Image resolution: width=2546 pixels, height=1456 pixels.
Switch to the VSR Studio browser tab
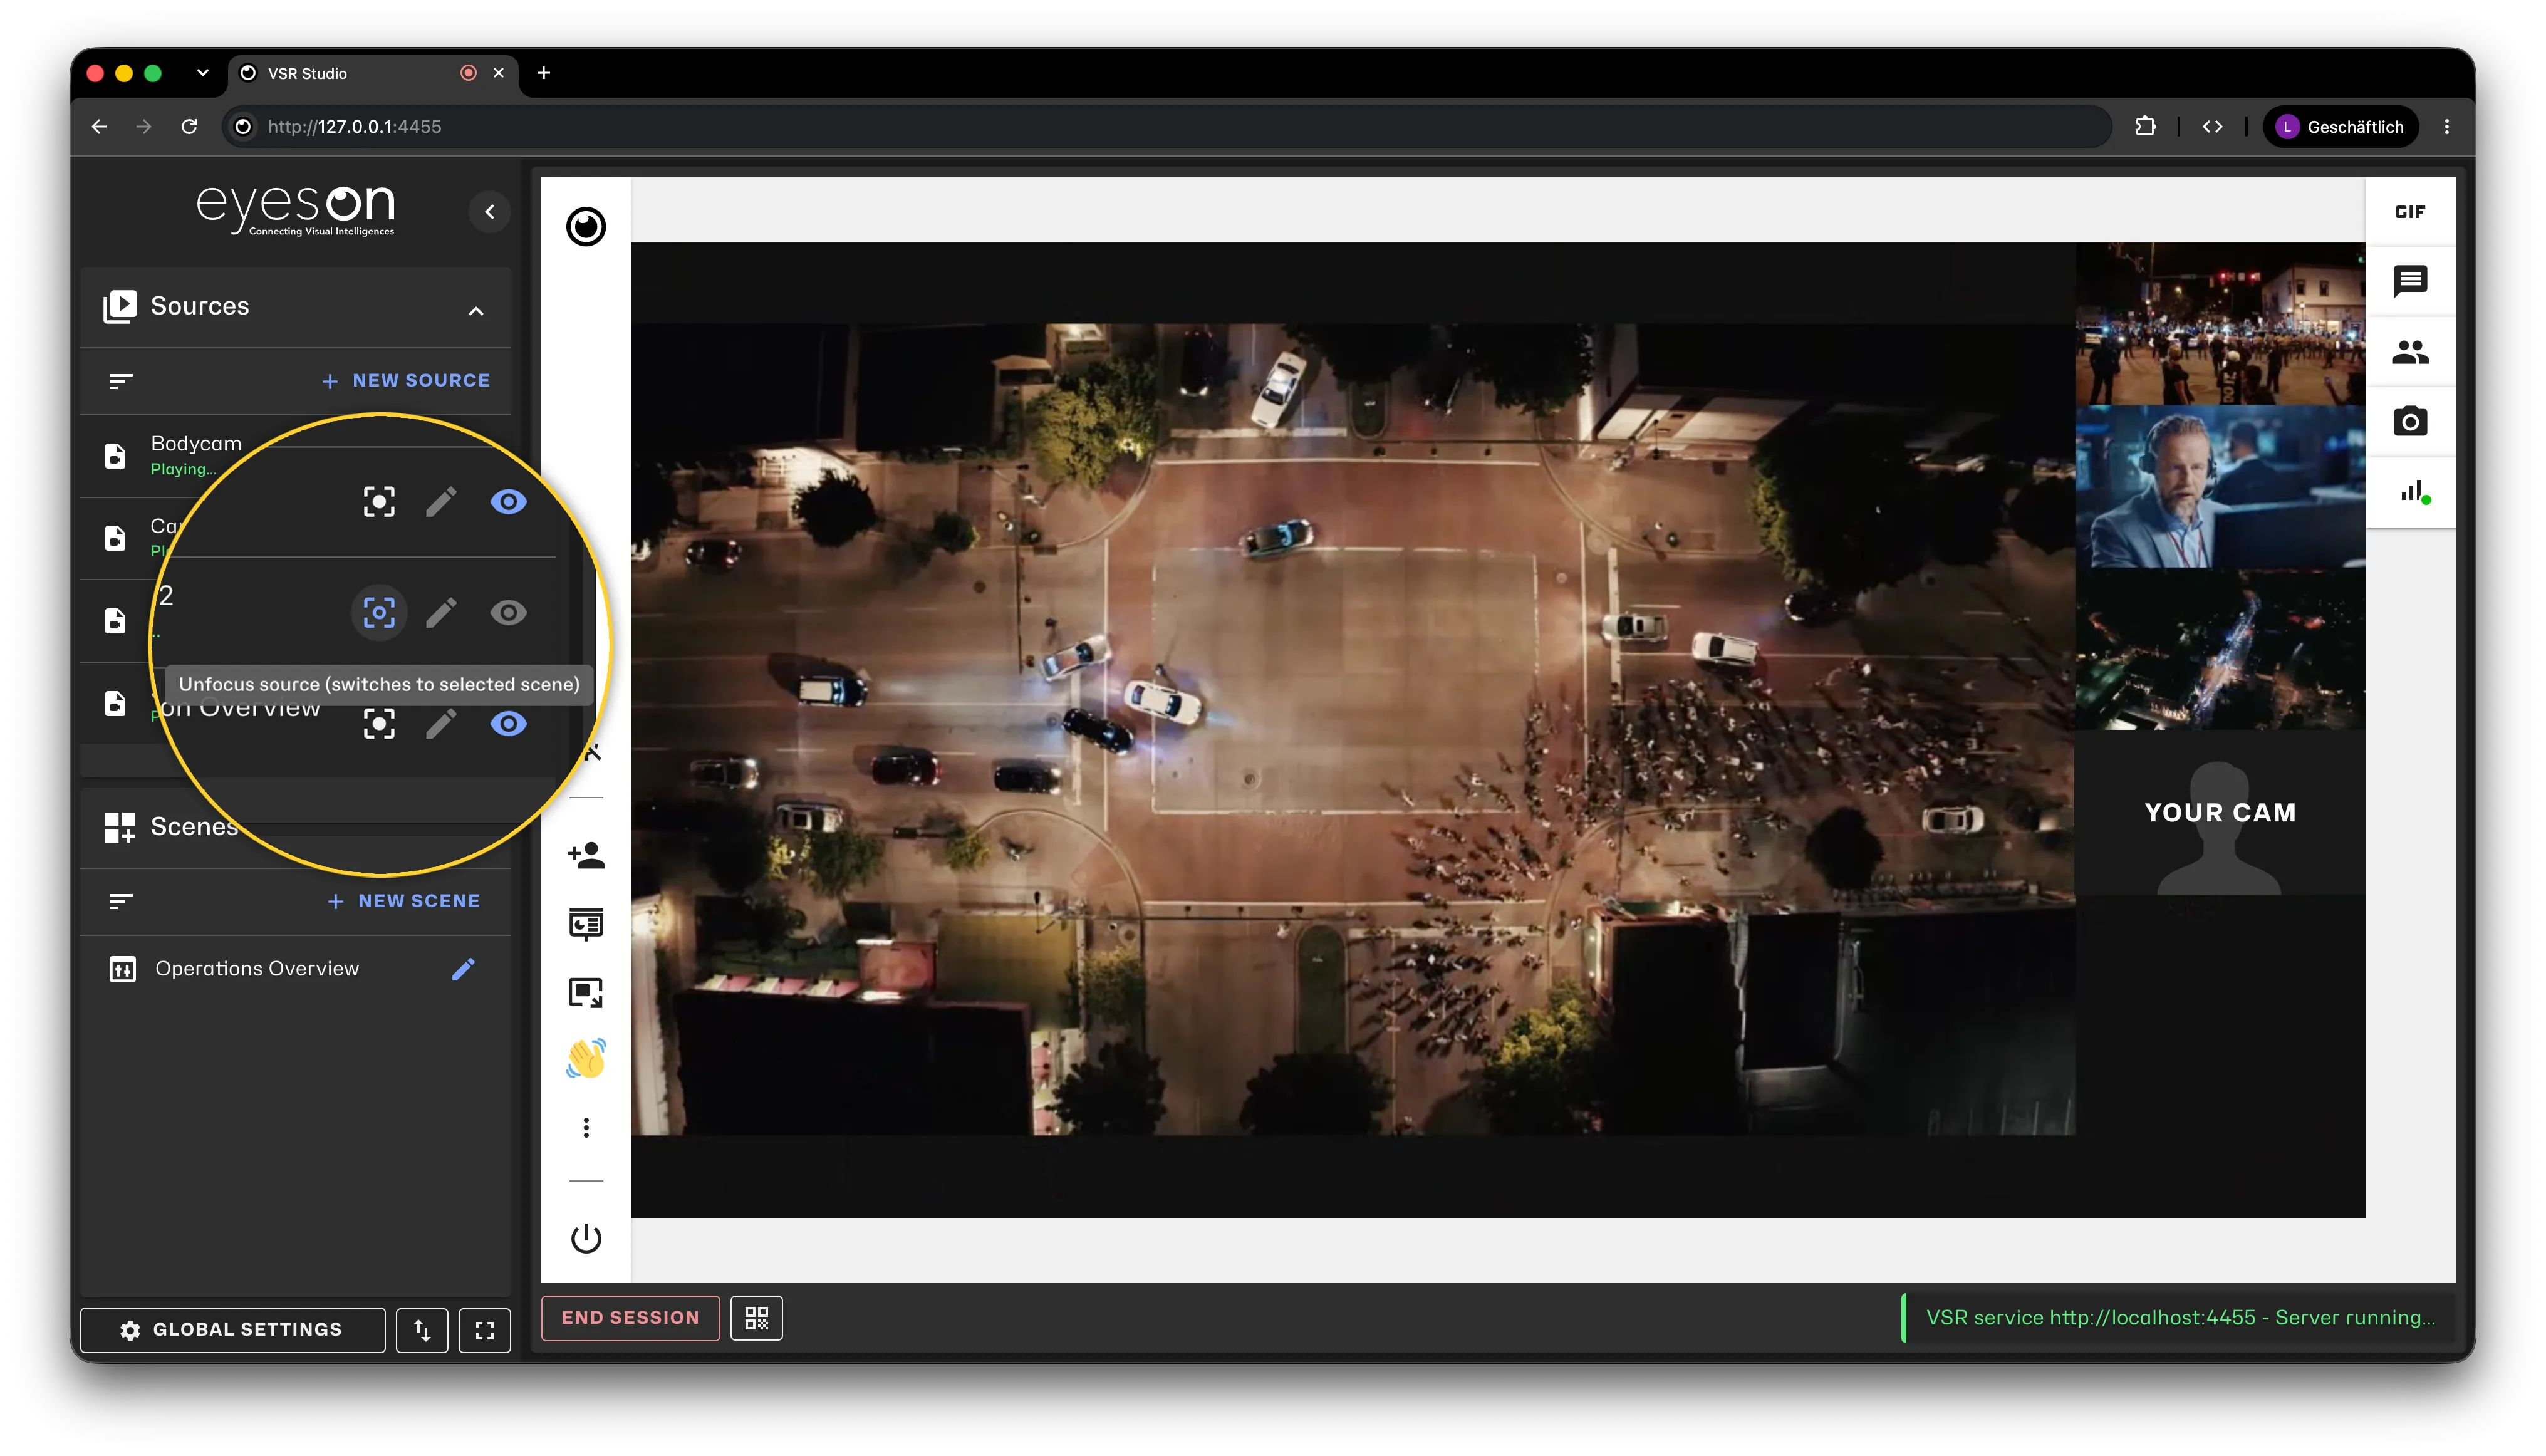click(x=374, y=73)
